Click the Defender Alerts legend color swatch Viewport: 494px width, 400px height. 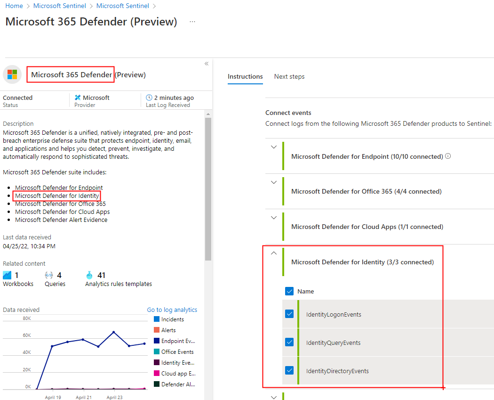pos(157,384)
